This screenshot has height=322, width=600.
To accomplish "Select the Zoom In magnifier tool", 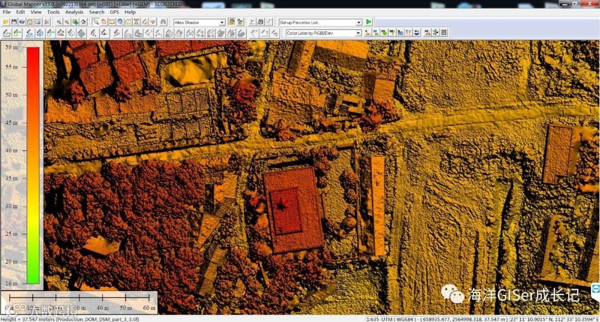I will [59, 22].
